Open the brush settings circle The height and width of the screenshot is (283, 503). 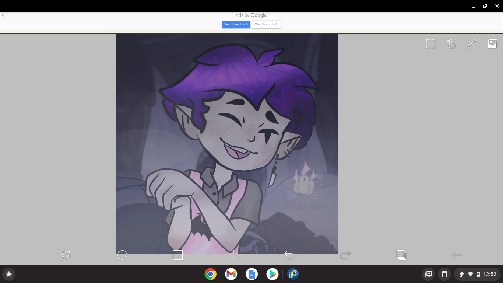[x=122, y=255]
